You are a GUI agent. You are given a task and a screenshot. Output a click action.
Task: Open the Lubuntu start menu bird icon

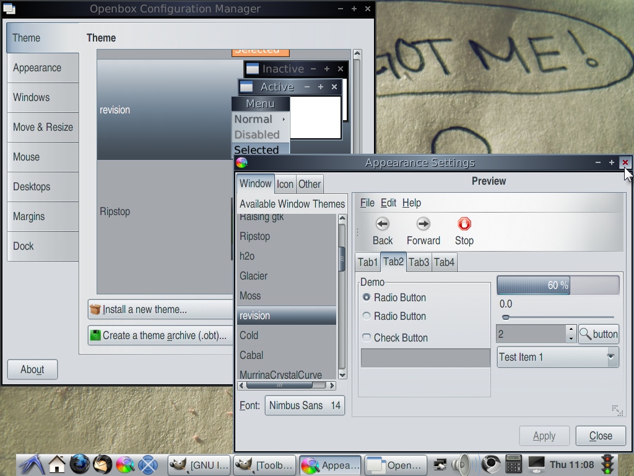[32, 465]
